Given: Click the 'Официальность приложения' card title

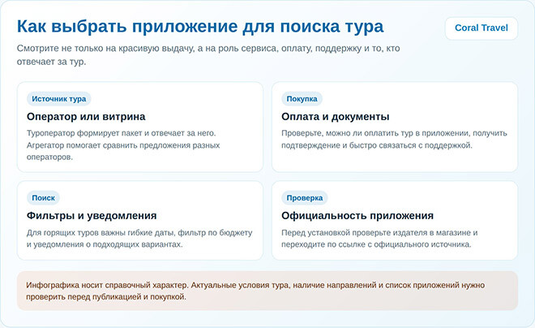Looking at the screenshot, I should coord(357,216).
